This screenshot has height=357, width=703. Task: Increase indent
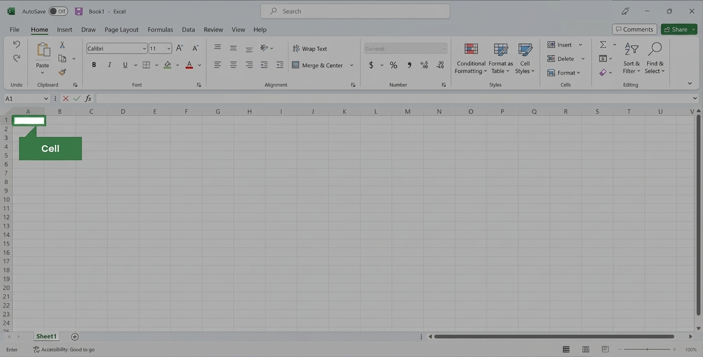[280, 65]
